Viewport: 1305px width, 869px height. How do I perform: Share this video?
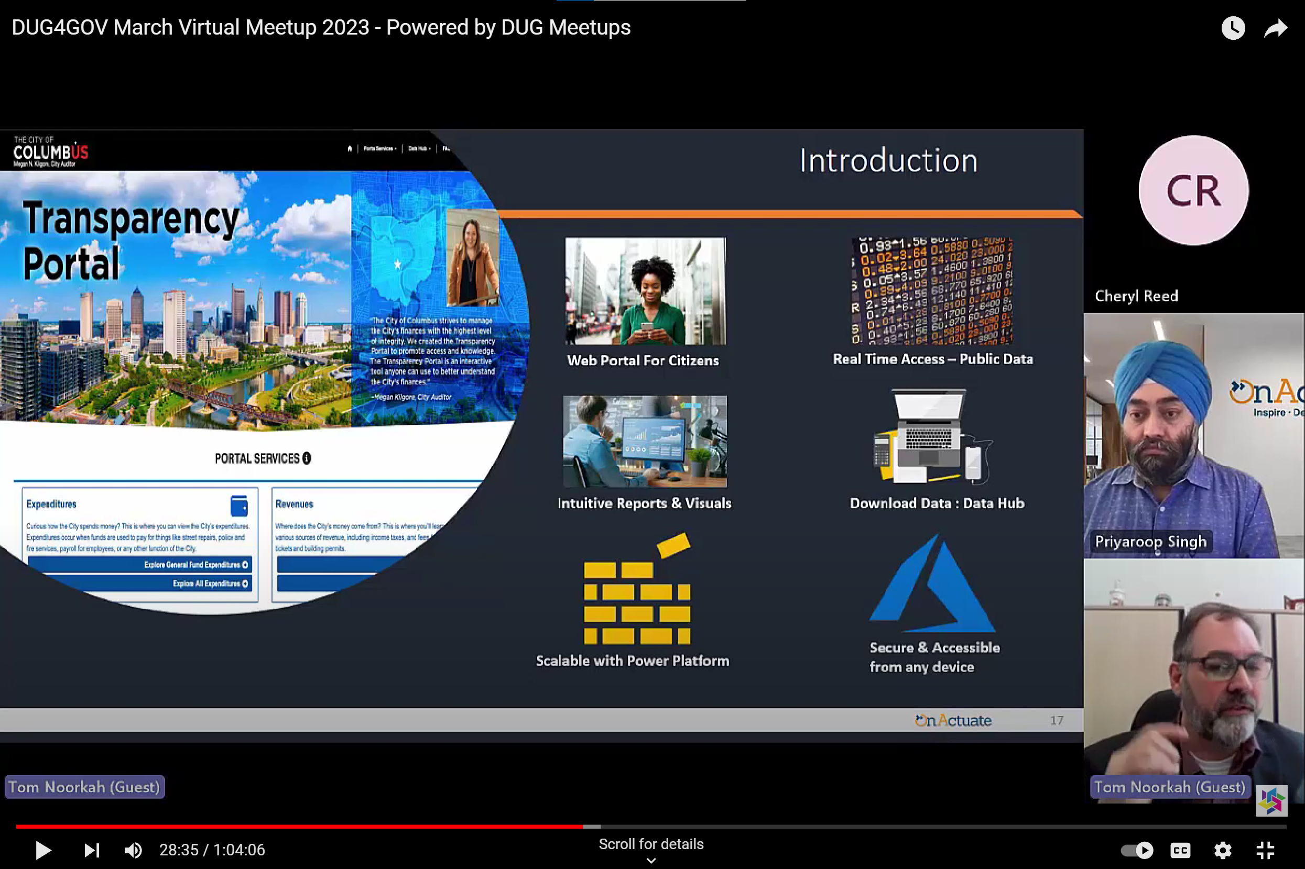pyautogui.click(x=1275, y=28)
